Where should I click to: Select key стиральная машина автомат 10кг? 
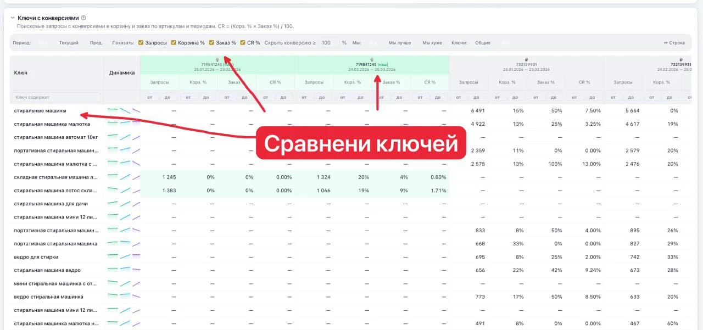pyautogui.click(x=56, y=137)
